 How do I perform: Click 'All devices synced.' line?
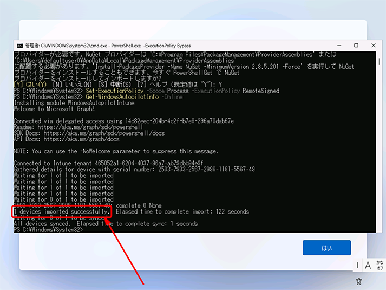point(106,224)
